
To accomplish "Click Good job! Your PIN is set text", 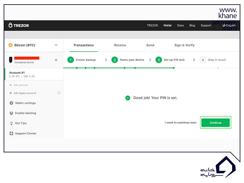I will pyautogui.click(x=155, y=98).
